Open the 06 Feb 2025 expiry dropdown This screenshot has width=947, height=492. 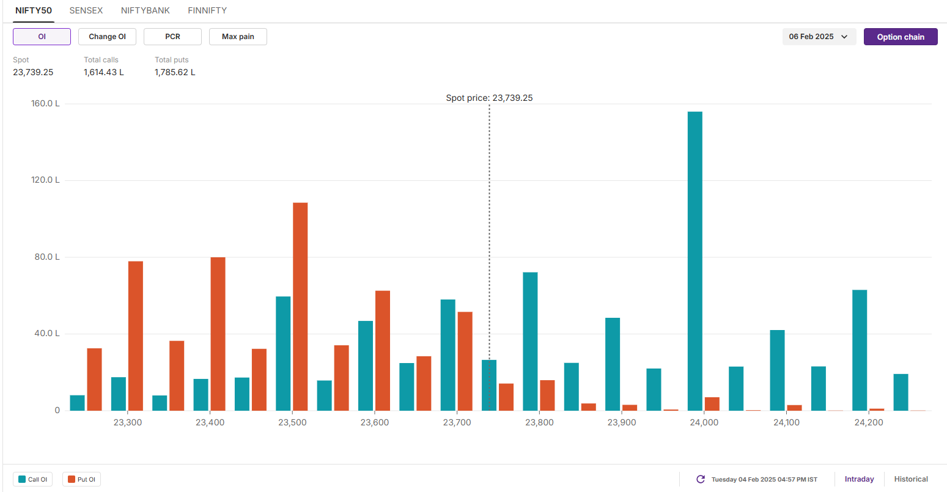[819, 37]
